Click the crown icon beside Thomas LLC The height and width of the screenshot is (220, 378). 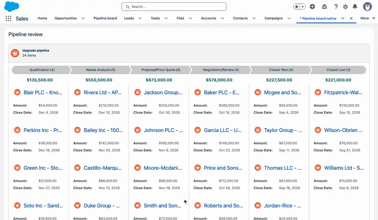[x=258, y=168]
